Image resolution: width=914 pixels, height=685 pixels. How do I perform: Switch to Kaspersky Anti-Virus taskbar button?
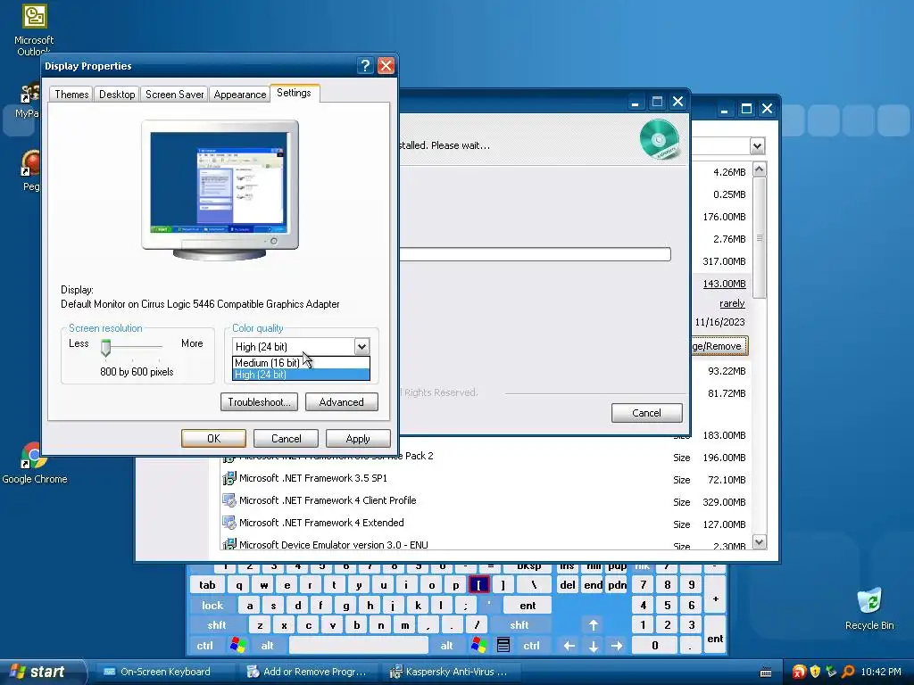point(452,672)
